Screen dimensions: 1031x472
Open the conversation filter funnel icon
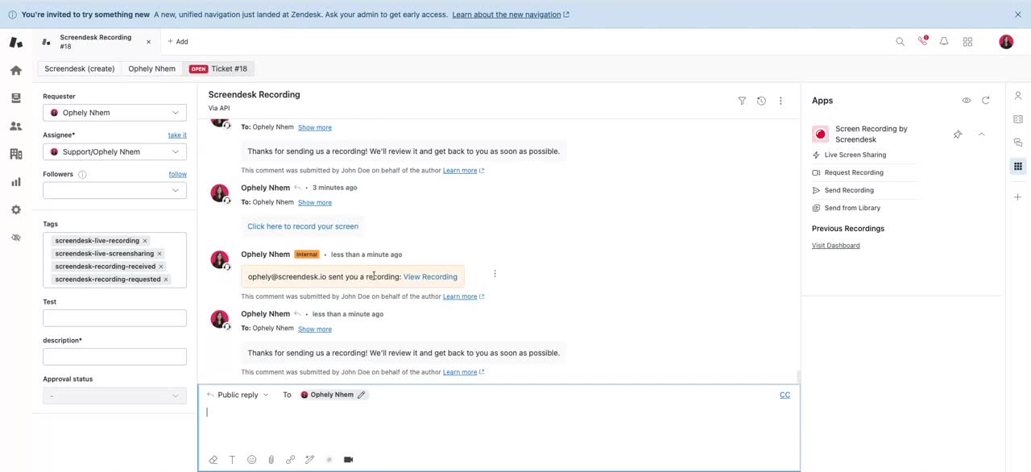[742, 101]
